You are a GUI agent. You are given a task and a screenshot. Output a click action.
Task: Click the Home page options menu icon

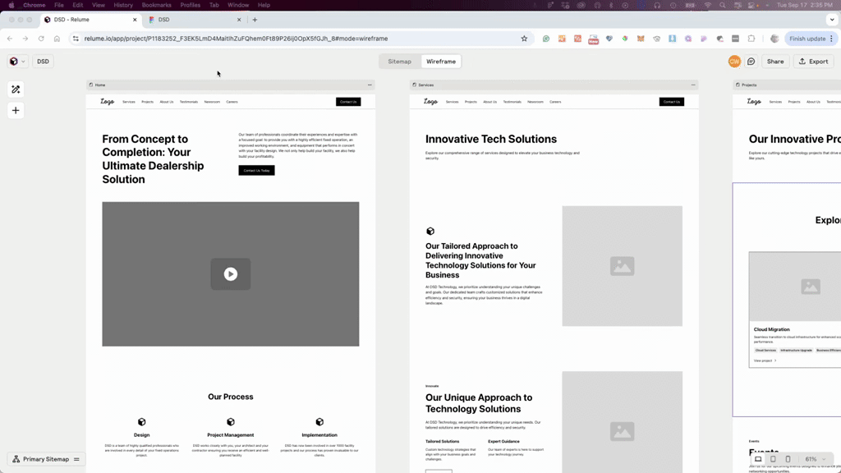click(370, 85)
